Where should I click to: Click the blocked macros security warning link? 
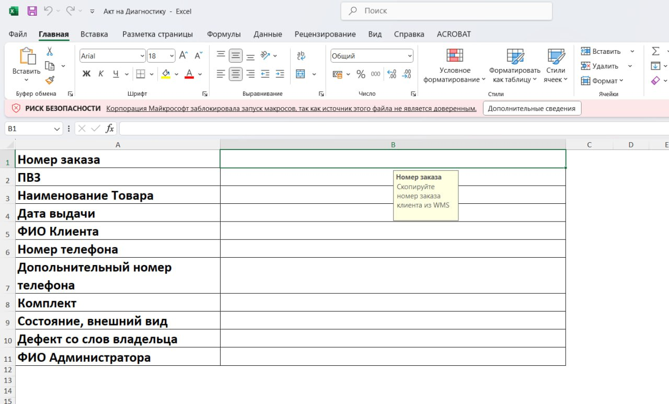click(291, 108)
